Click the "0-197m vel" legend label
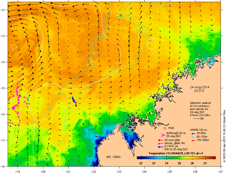The image size is (226, 174). click(171, 146)
